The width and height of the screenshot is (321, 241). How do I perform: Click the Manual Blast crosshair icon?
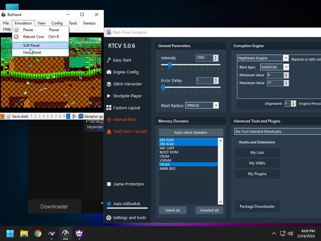[x=109, y=120]
